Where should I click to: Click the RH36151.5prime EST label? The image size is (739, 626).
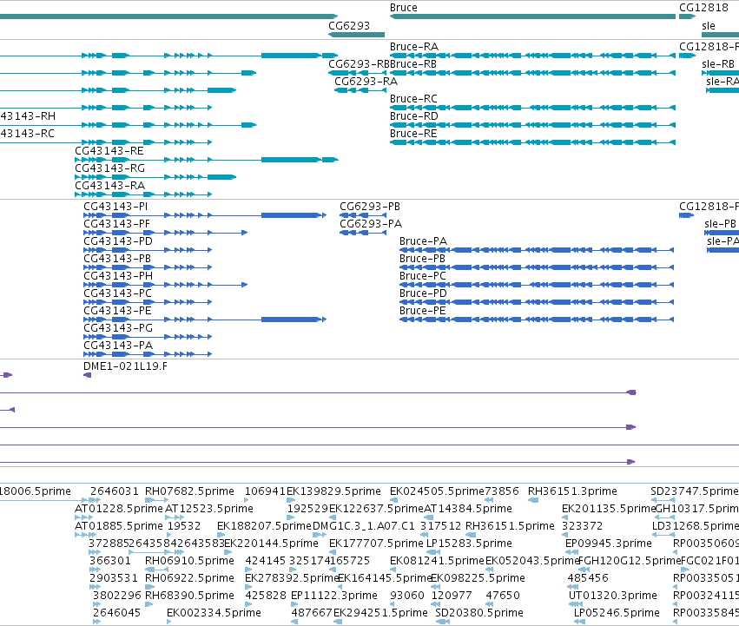pos(510,526)
